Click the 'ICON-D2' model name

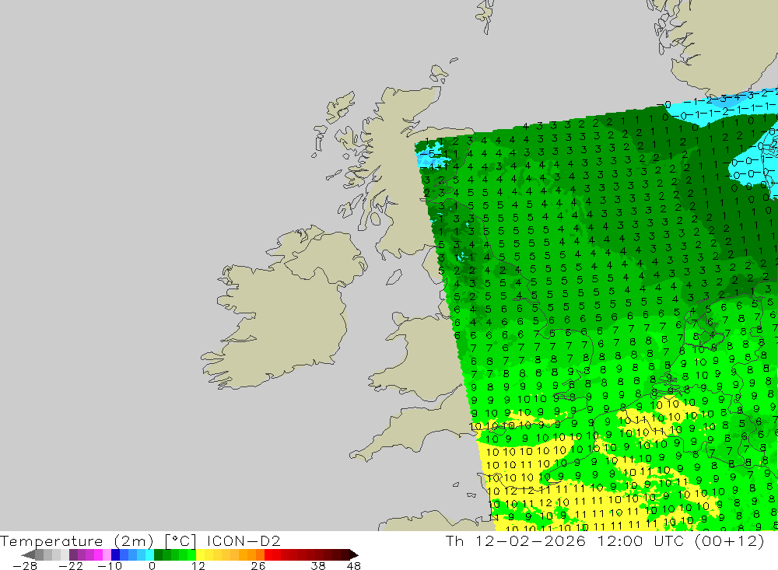[x=244, y=540]
